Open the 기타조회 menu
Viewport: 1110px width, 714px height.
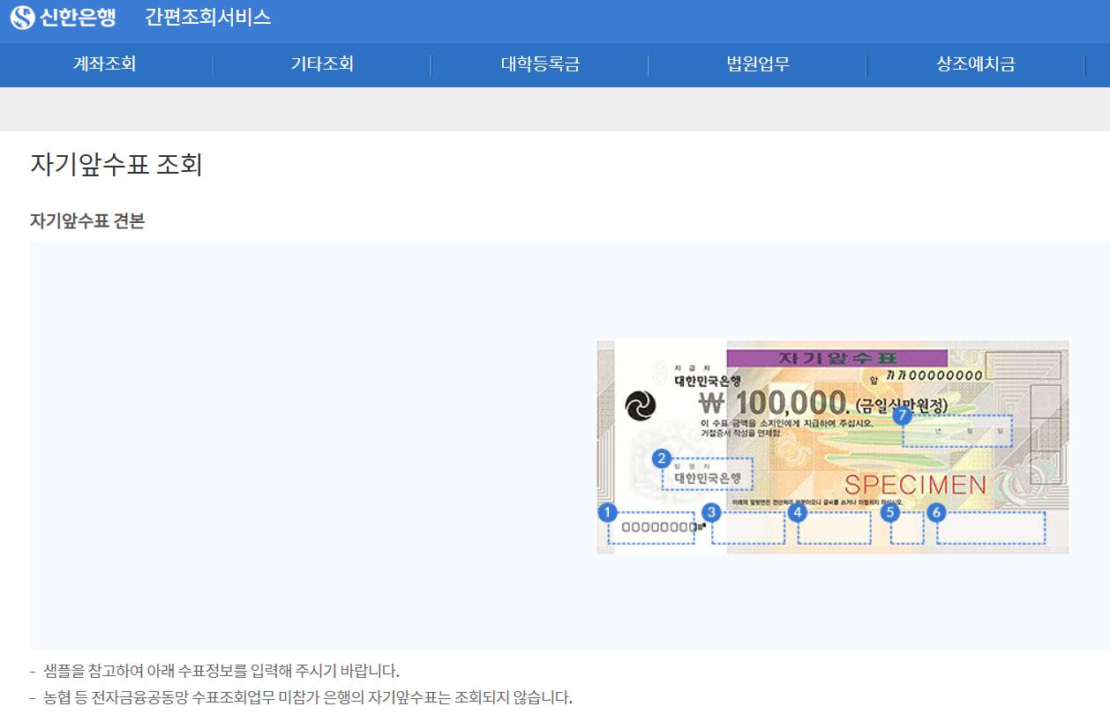322,64
